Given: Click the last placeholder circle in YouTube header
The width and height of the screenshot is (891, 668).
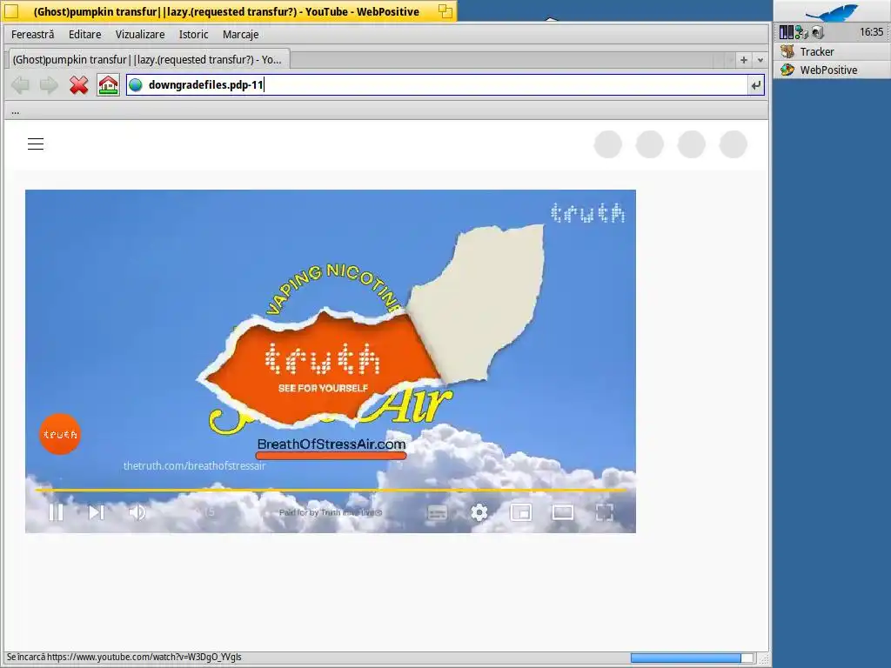Looking at the screenshot, I should click(x=733, y=144).
